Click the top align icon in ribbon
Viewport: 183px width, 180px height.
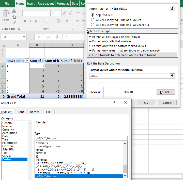(x=78, y=12)
